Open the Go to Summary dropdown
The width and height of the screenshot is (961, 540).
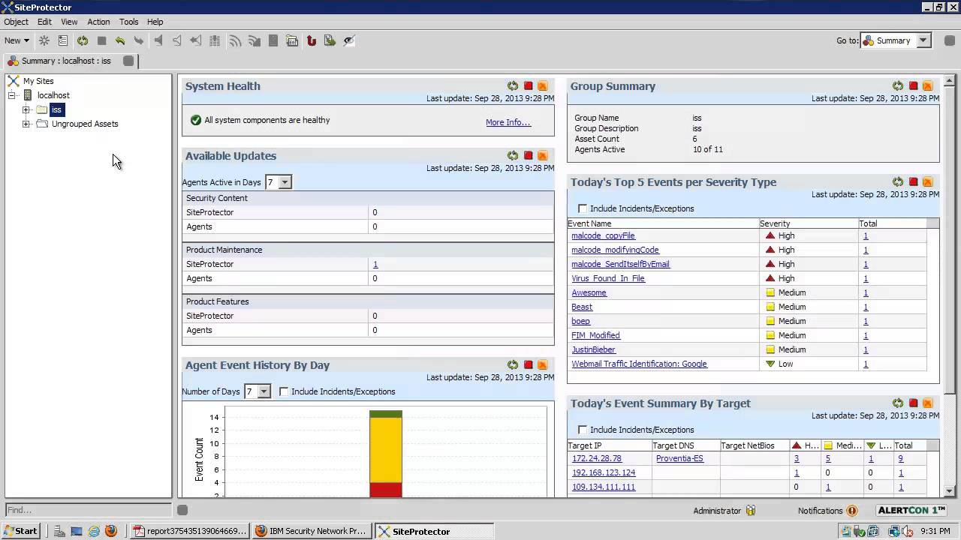924,40
